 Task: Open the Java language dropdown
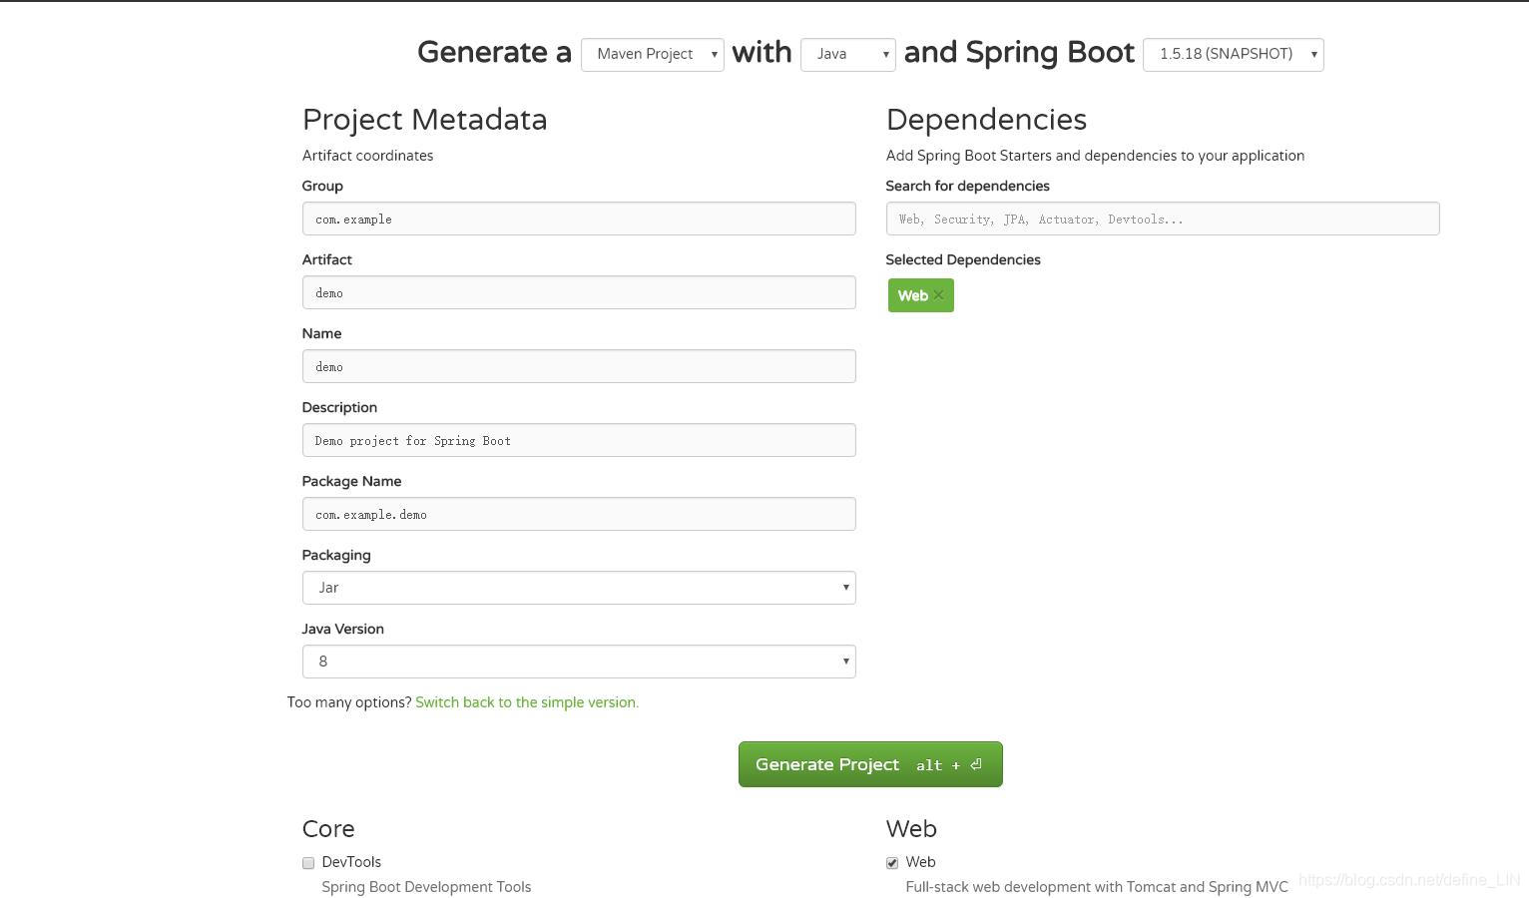(x=848, y=54)
